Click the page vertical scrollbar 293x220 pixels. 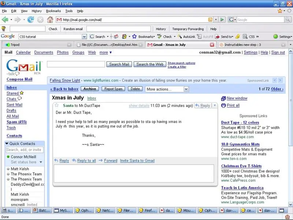pos(290,100)
